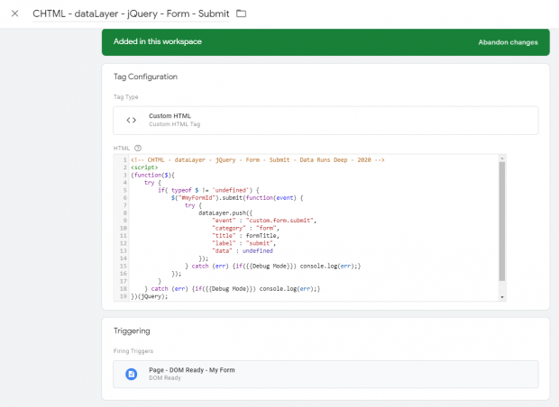Image resolution: width=559 pixels, height=407 pixels.
Task: Click the Custom HTML code brackets icon
Action: [131, 120]
